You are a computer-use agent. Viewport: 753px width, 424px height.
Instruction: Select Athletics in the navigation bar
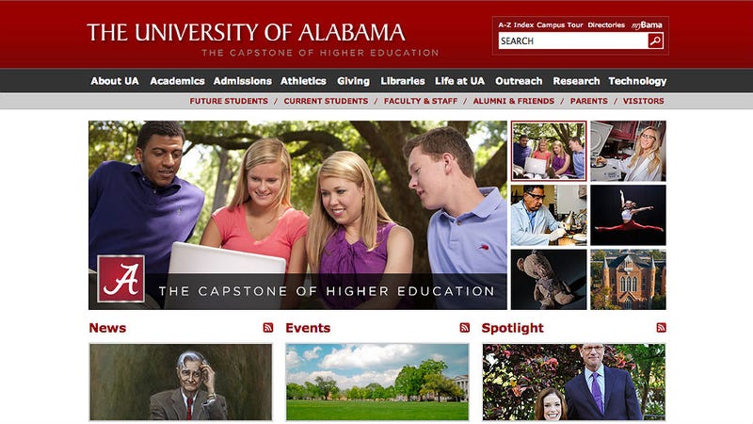[303, 81]
